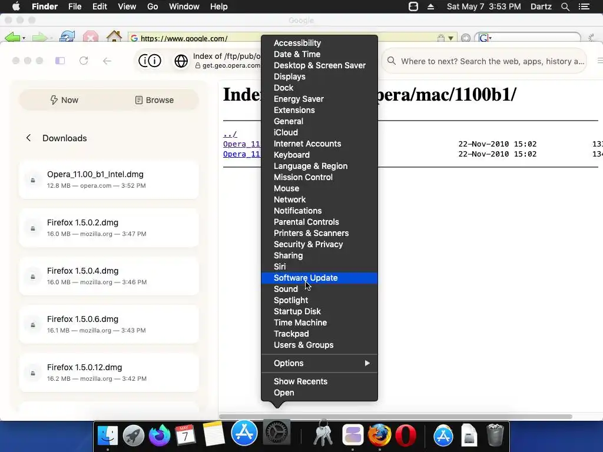This screenshot has height=452, width=603.
Task: Follow the parent directory ../ link
Action: click(x=230, y=134)
